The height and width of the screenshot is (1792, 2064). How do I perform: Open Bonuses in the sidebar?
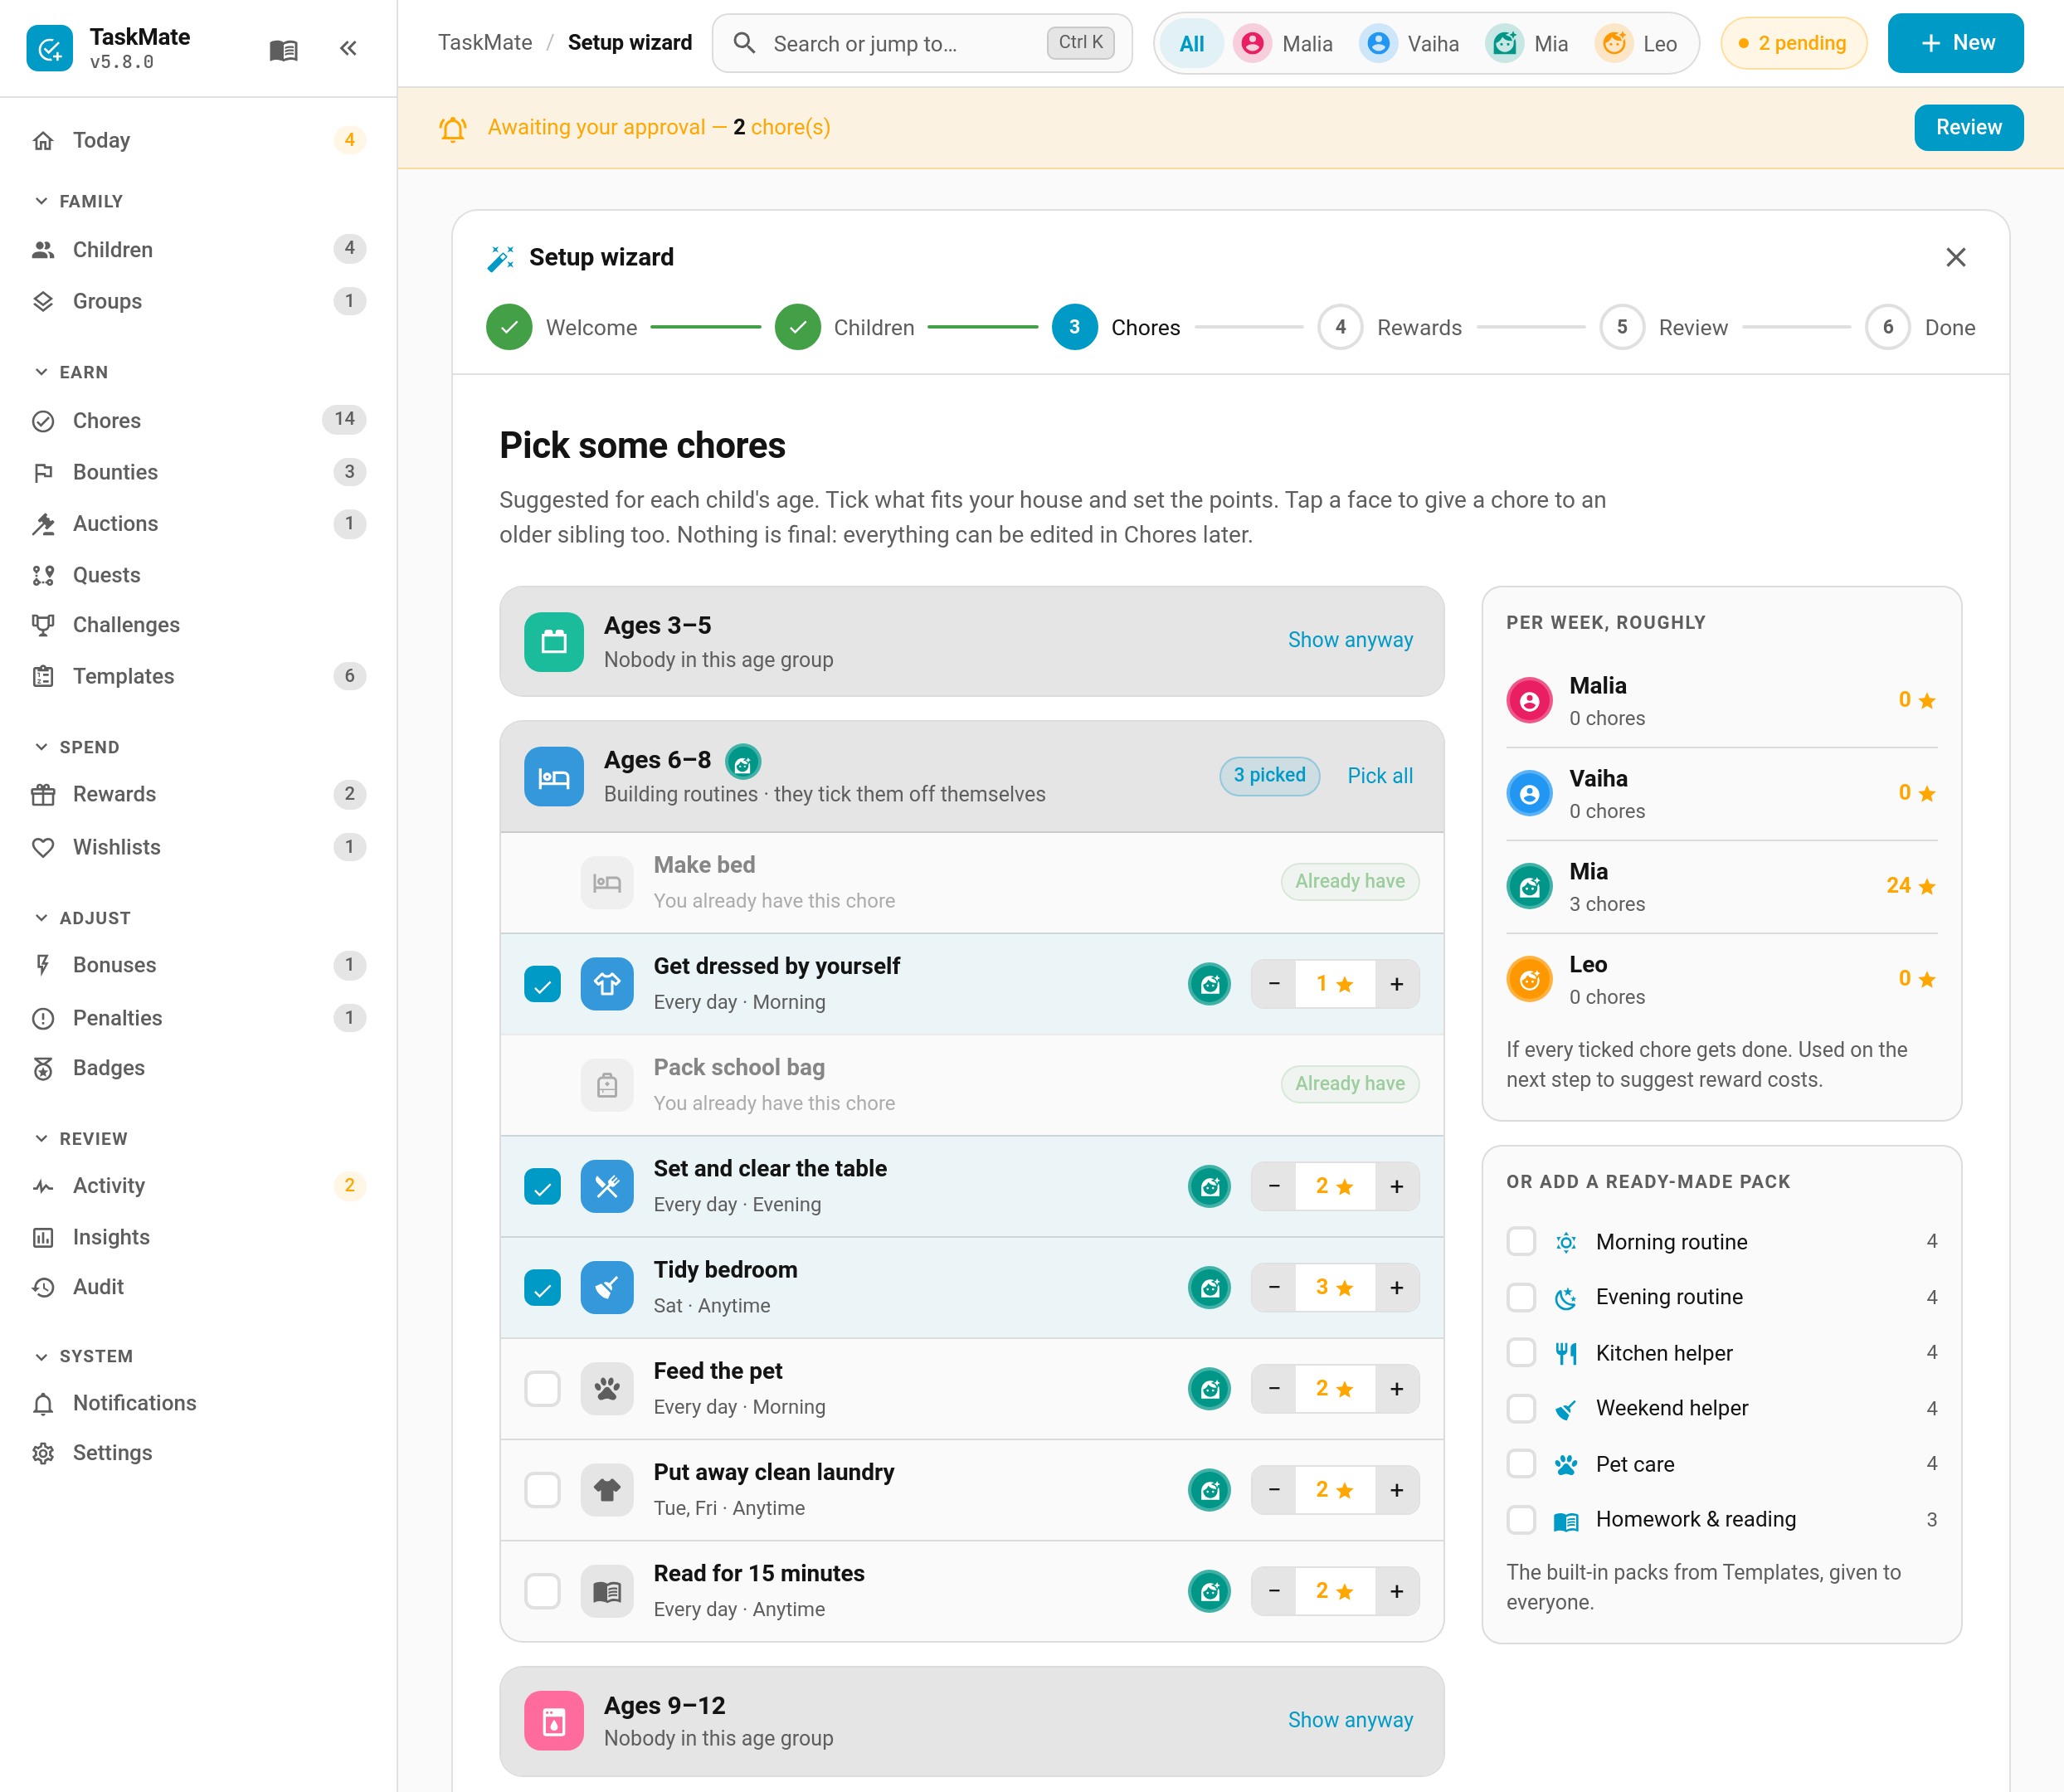tap(198, 965)
